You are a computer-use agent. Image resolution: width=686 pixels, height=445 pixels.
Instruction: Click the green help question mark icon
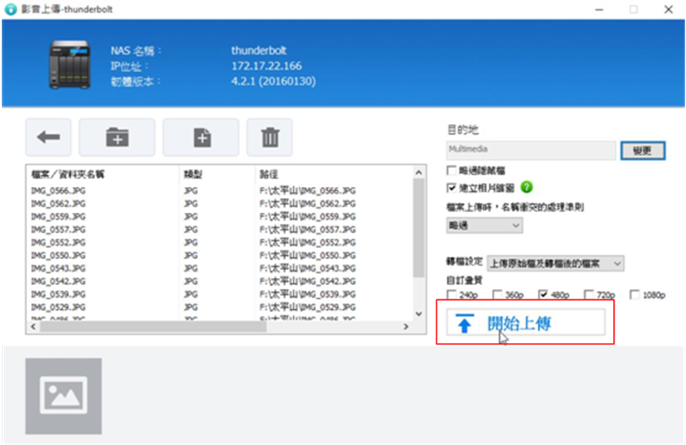[527, 188]
